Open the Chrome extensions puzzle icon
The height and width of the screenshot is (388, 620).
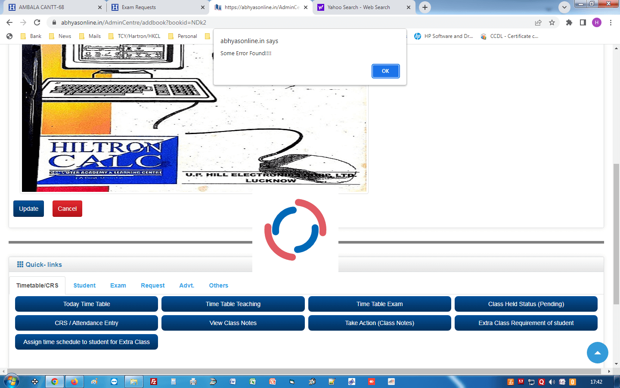[x=569, y=22]
